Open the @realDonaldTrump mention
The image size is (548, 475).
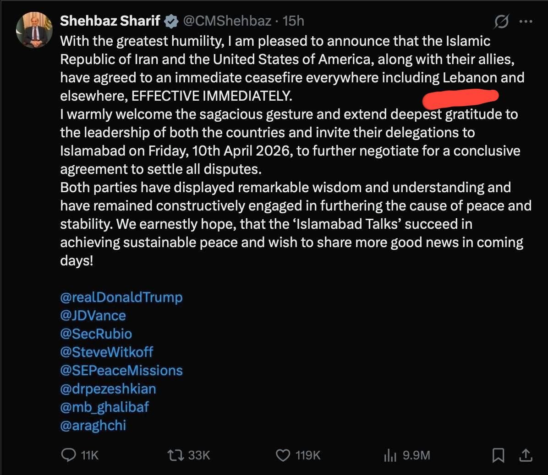point(121,297)
